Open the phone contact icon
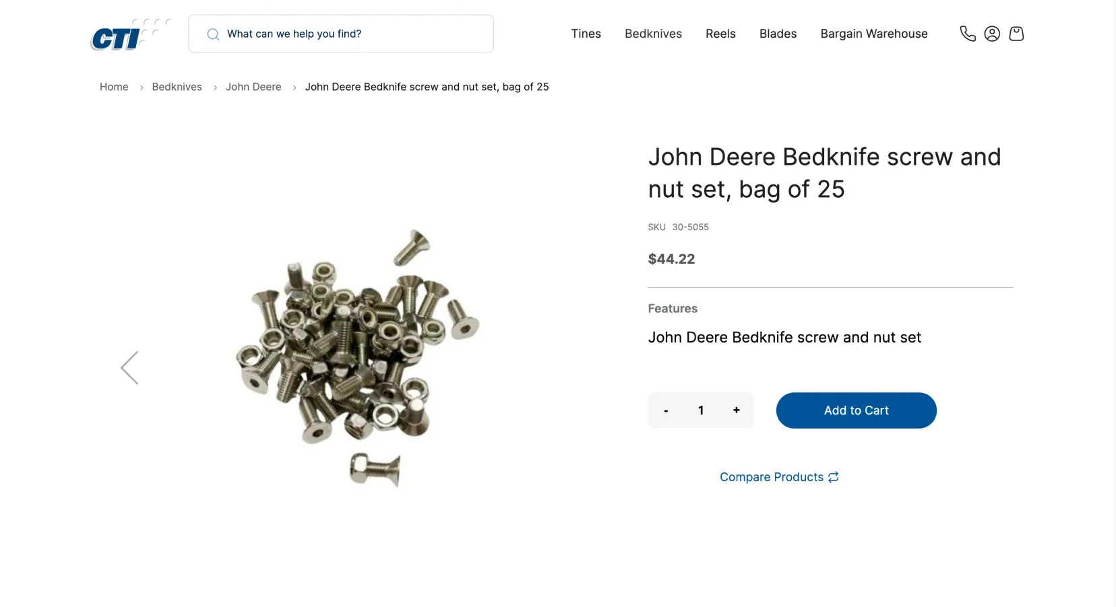Image resolution: width=1116 pixels, height=607 pixels. click(968, 34)
